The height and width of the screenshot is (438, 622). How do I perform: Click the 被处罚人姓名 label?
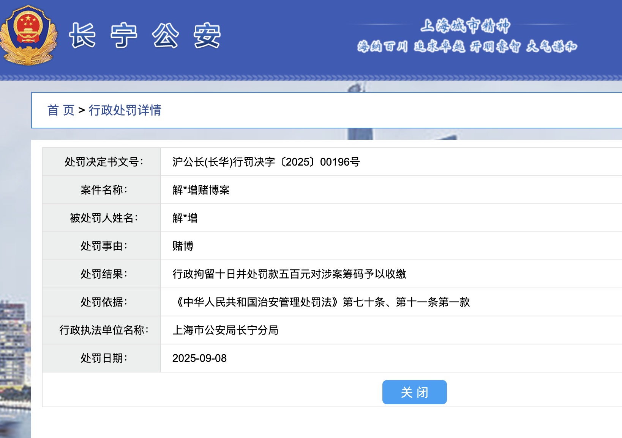[104, 218]
